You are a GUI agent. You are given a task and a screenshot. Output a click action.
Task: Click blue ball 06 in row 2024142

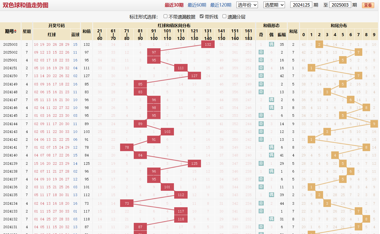[x=75, y=139]
